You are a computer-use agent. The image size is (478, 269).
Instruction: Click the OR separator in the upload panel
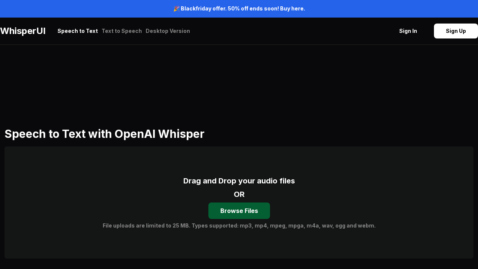coord(239,194)
